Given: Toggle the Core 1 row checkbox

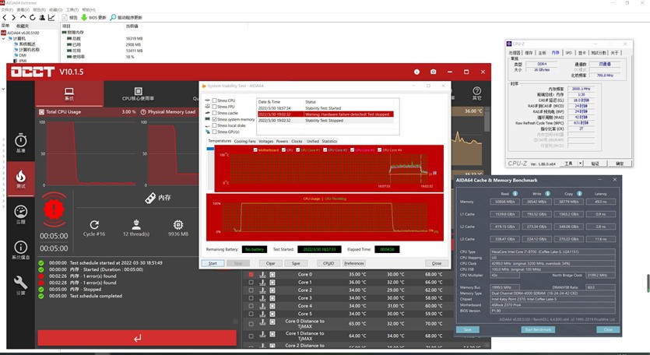Looking at the screenshot, I should click(x=251, y=282).
